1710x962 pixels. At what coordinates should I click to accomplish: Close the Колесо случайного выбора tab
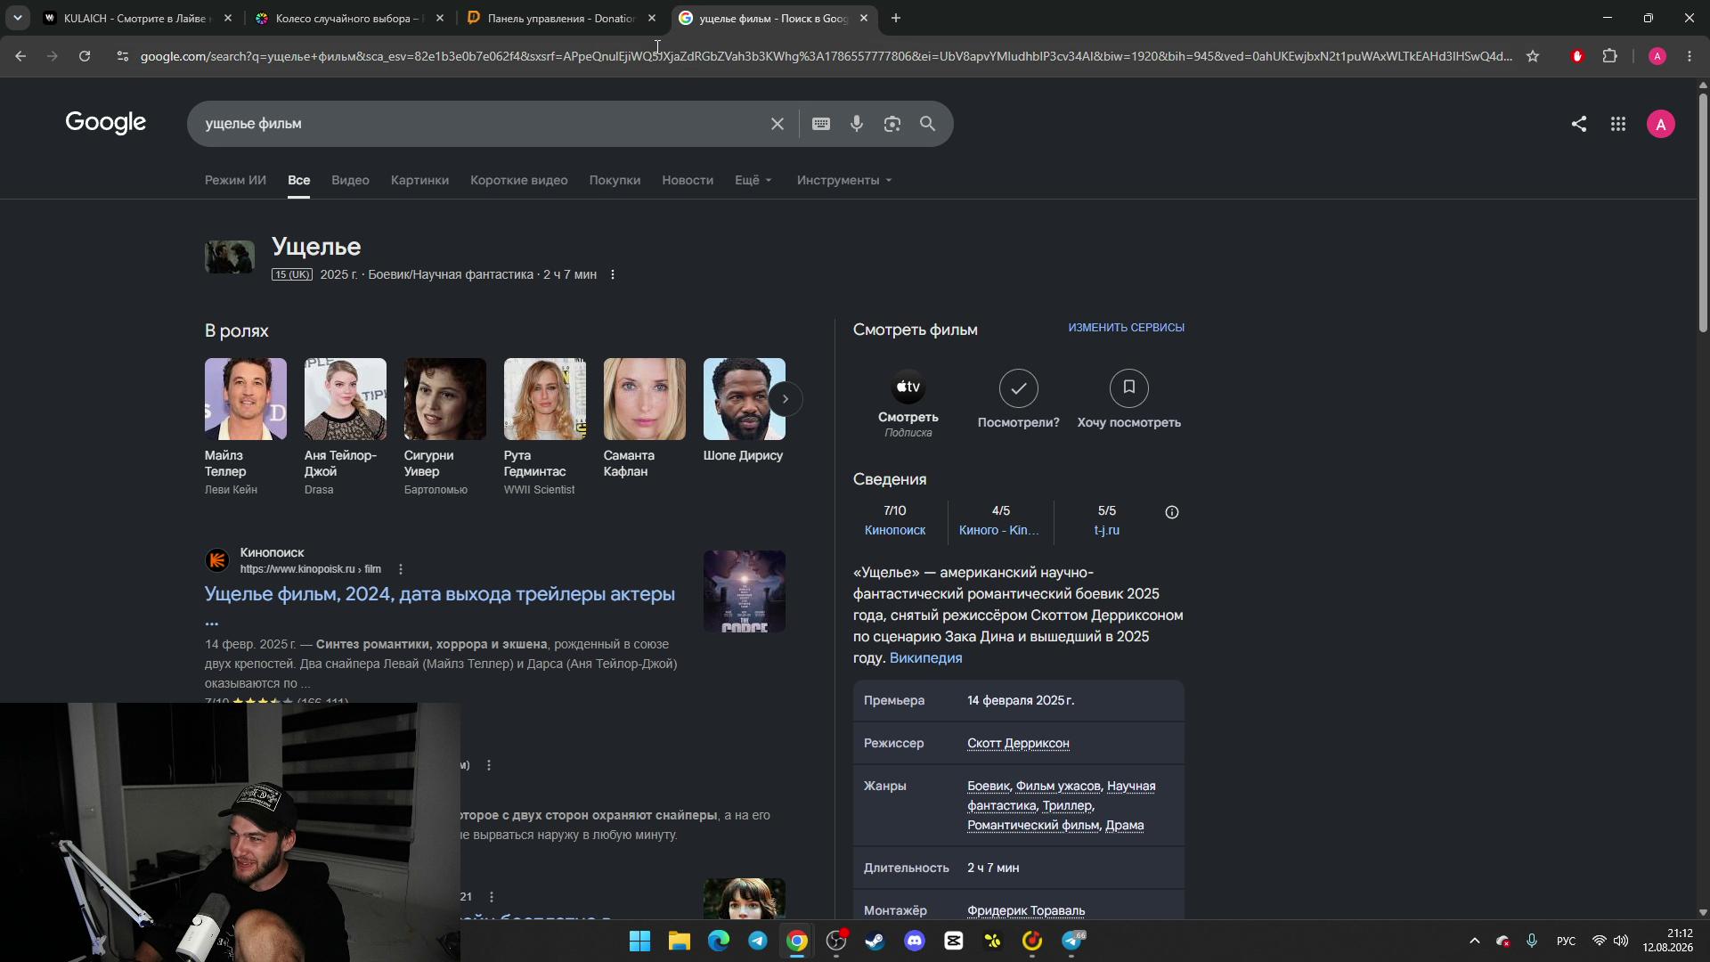(440, 18)
